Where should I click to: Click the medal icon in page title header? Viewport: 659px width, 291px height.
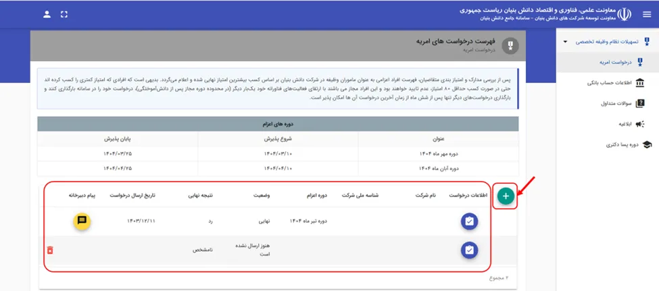click(511, 45)
